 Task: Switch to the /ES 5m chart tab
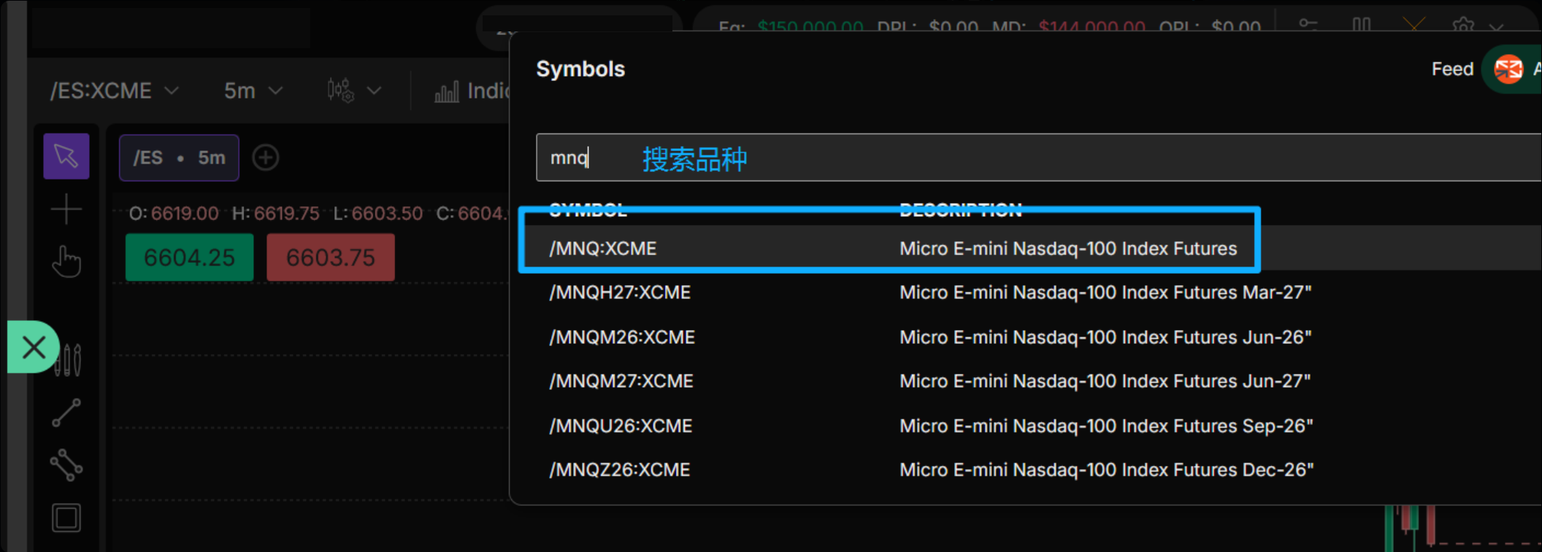(x=179, y=158)
